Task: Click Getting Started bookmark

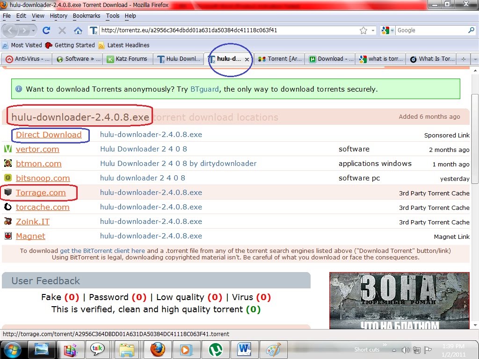Action: coord(70,45)
